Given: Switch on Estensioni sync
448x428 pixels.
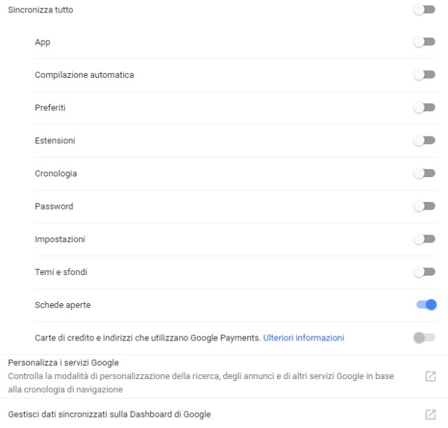Looking at the screenshot, I should [x=425, y=141].
